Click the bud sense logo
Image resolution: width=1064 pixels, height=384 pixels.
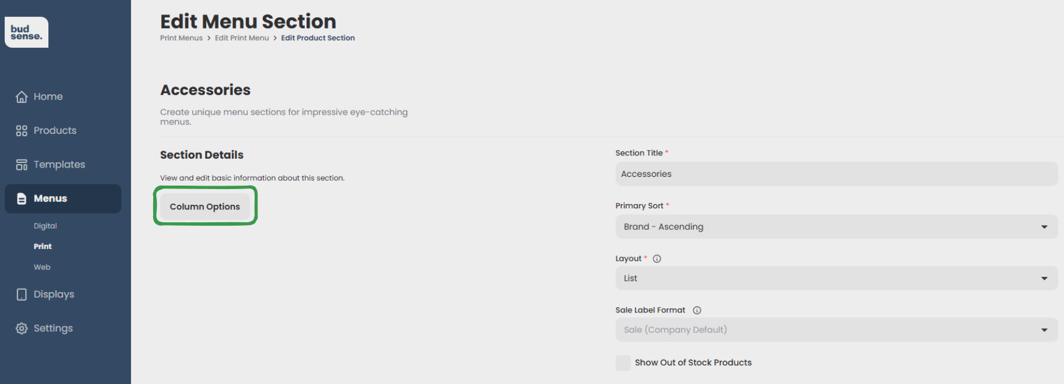[26, 32]
